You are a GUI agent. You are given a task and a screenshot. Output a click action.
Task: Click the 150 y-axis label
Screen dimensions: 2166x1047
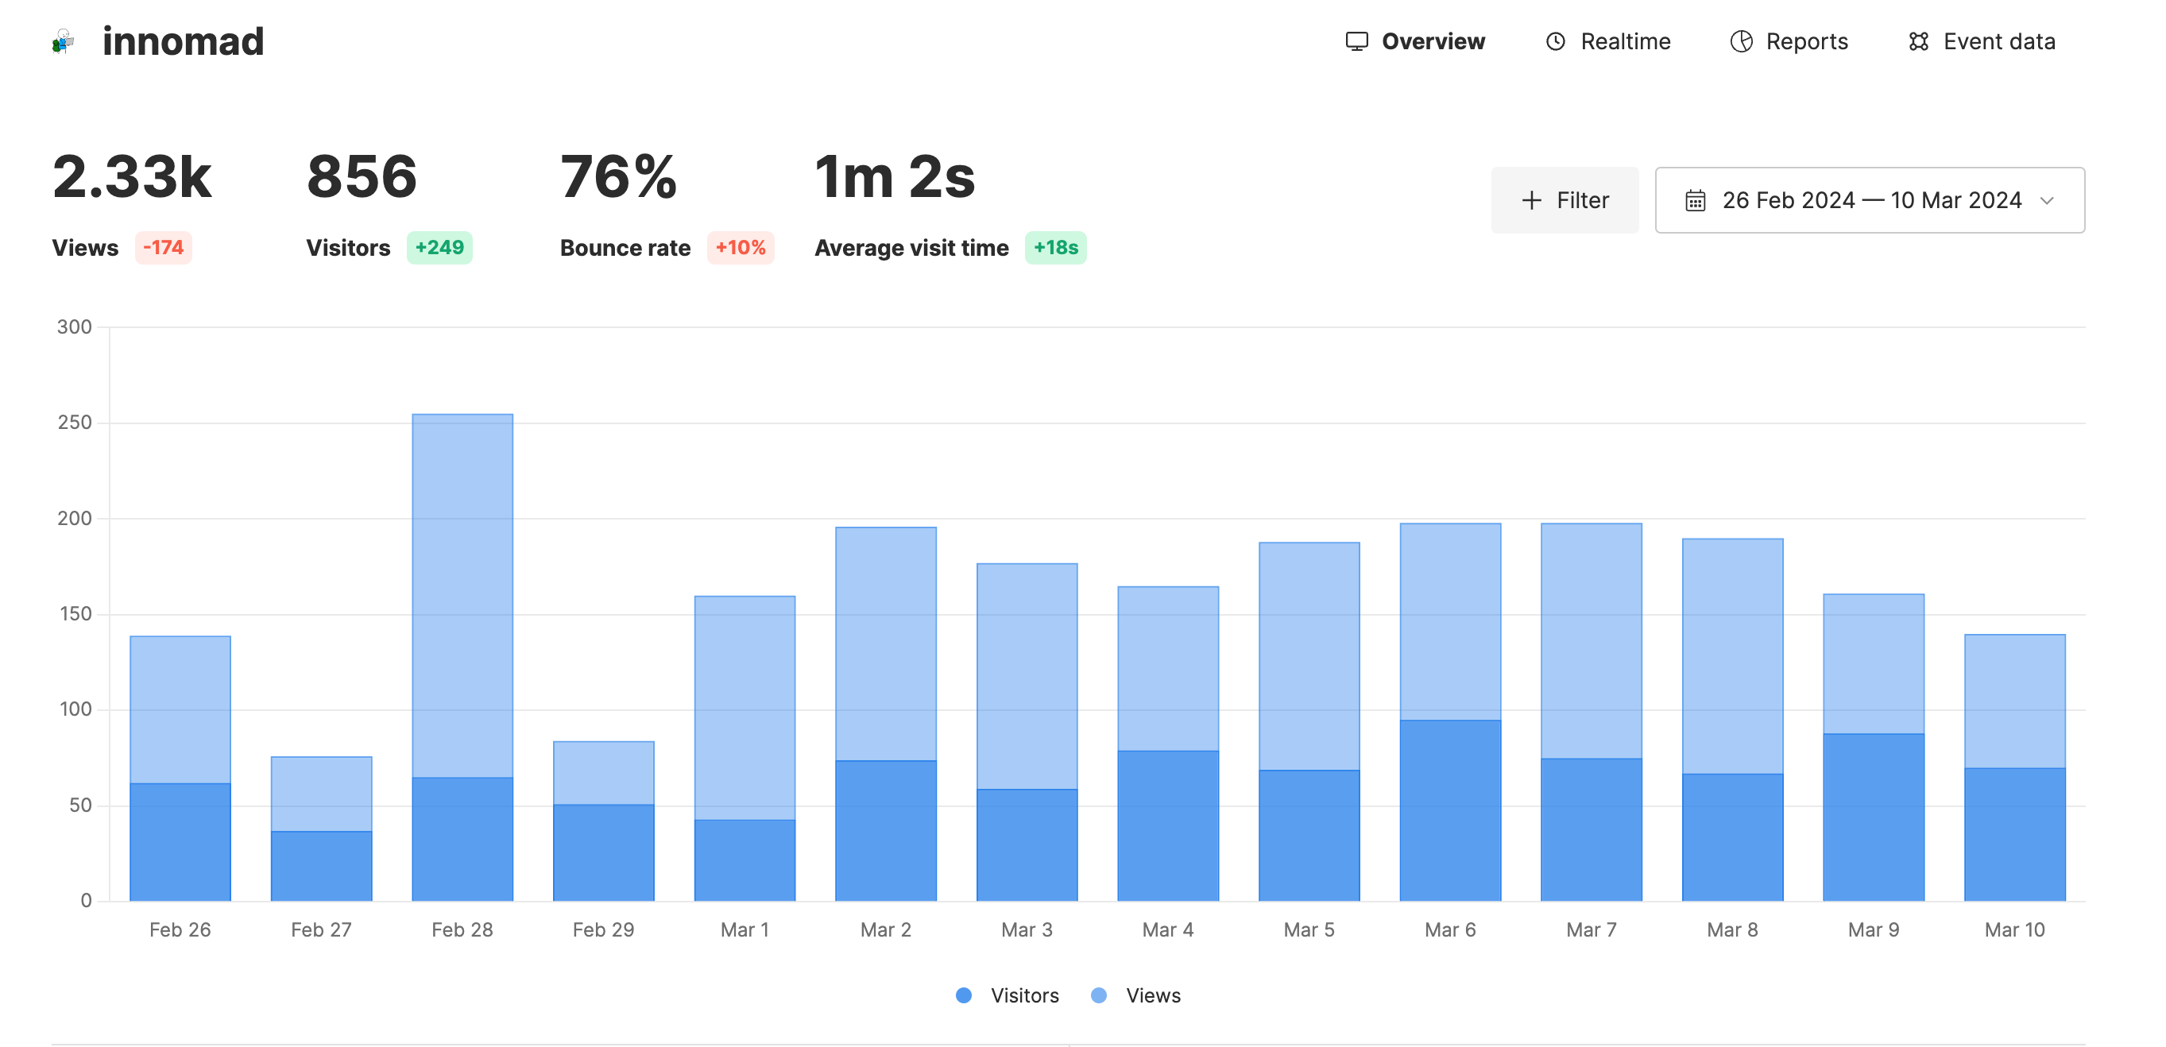coord(75,613)
